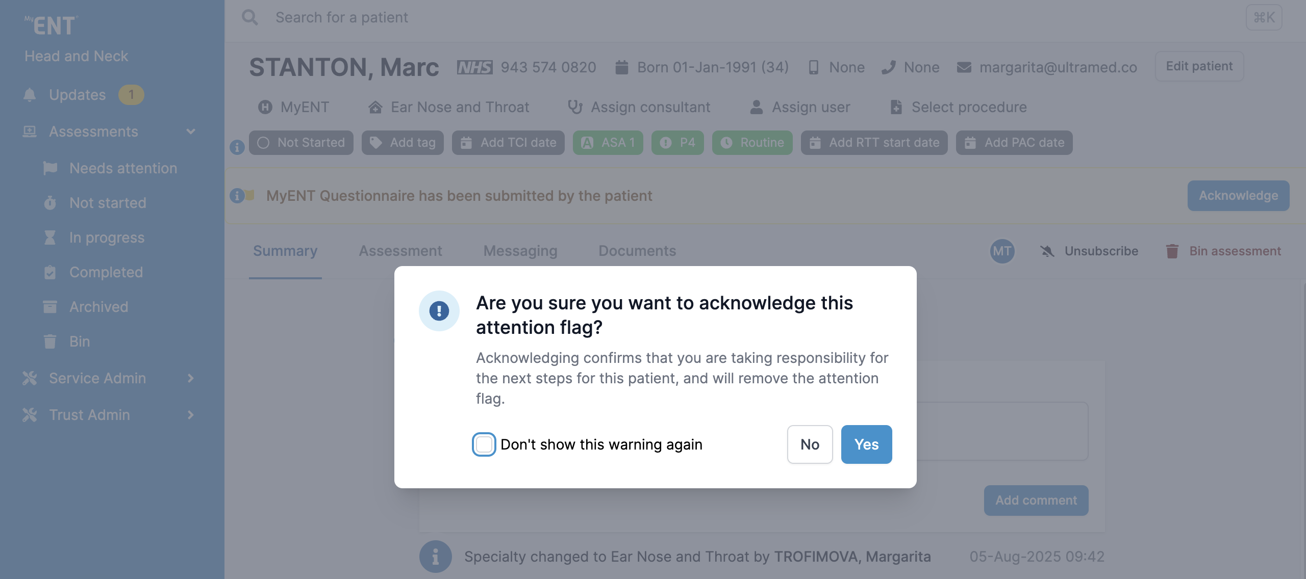
Task: Click the Bin assessment trash icon
Action: pyautogui.click(x=1172, y=251)
